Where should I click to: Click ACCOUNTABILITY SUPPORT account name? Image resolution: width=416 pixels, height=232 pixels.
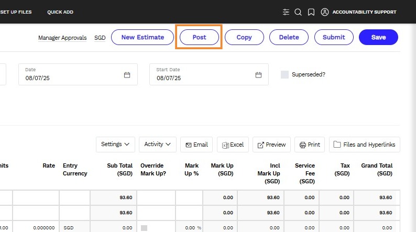pyautogui.click(x=364, y=12)
